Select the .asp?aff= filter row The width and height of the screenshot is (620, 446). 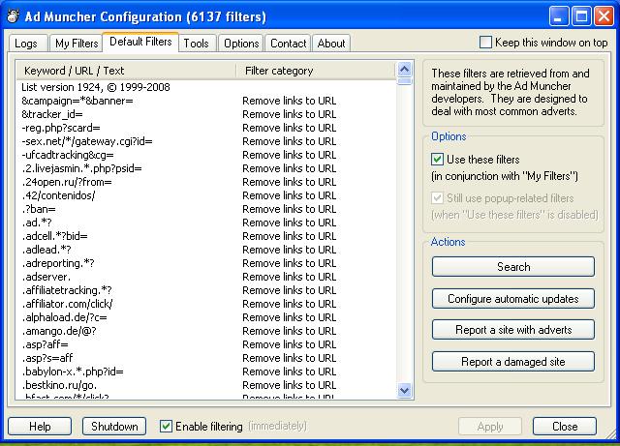coord(205,344)
